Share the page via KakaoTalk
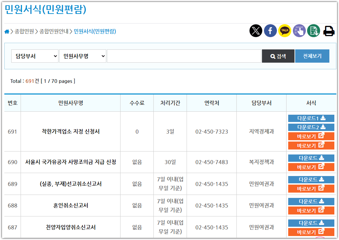Screen dimensions: 339x240 [284, 31]
